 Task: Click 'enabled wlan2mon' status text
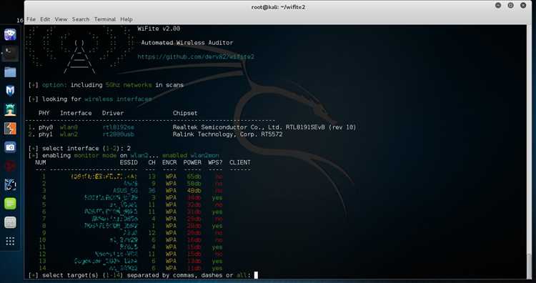(191, 156)
